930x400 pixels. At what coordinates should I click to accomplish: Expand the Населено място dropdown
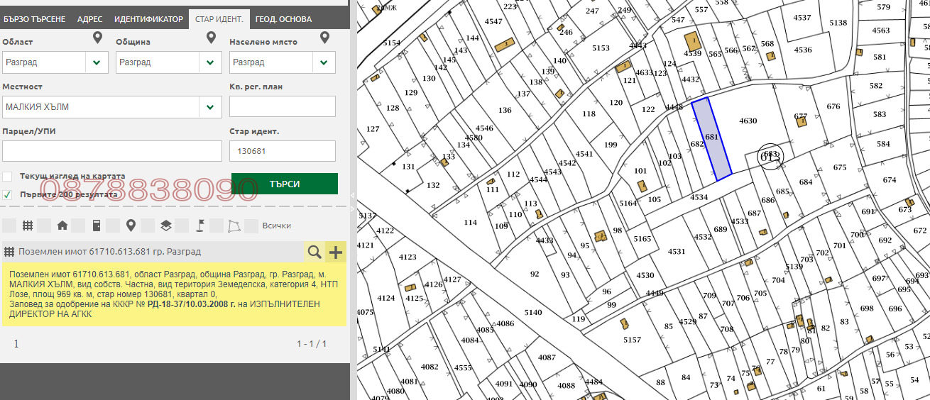coord(283,62)
